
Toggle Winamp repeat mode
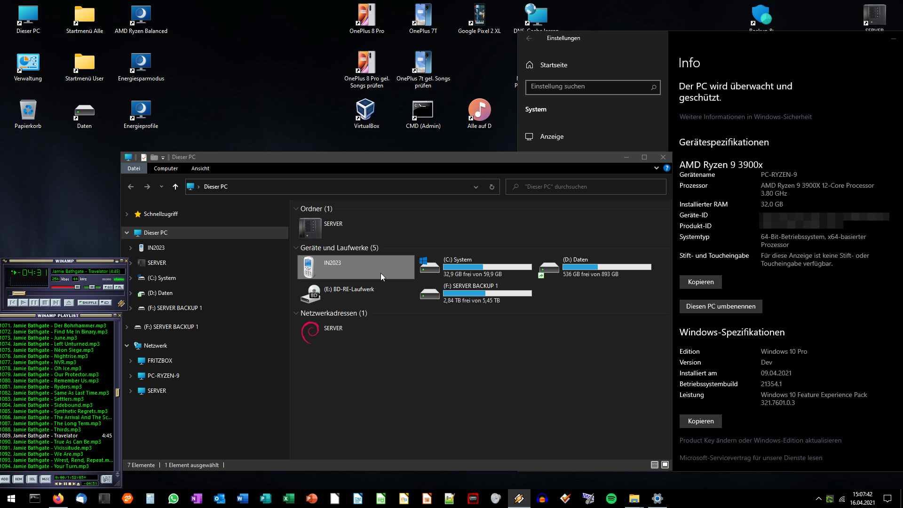pos(106,302)
